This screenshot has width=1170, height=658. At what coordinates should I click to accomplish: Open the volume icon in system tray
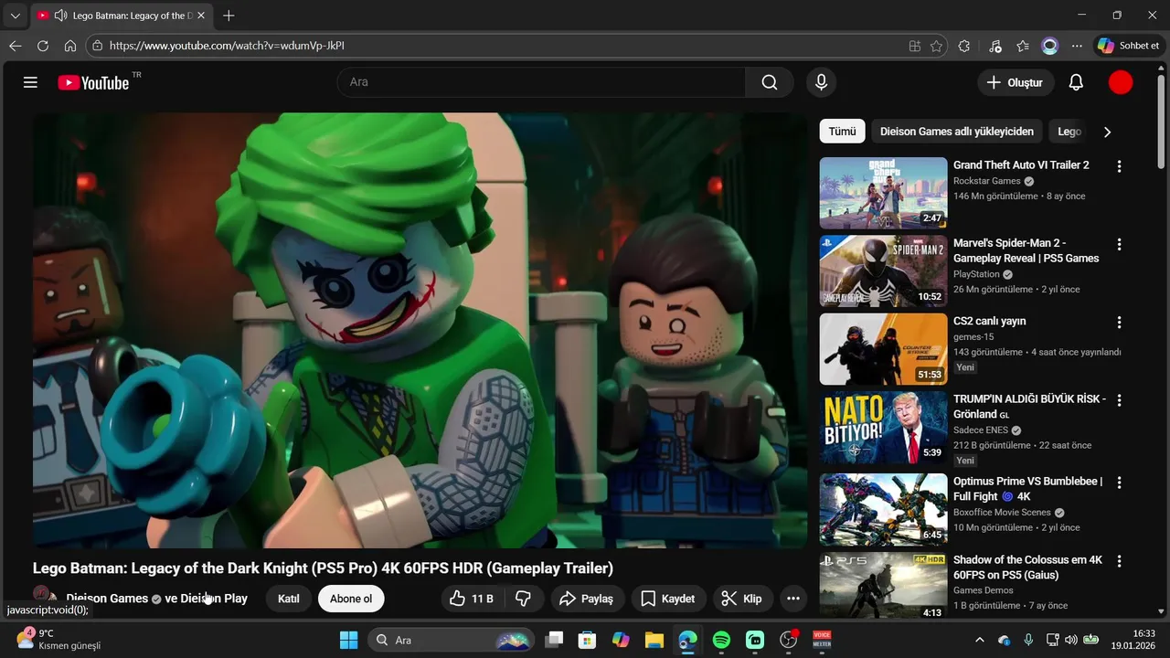pyautogui.click(x=1071, y=640)
